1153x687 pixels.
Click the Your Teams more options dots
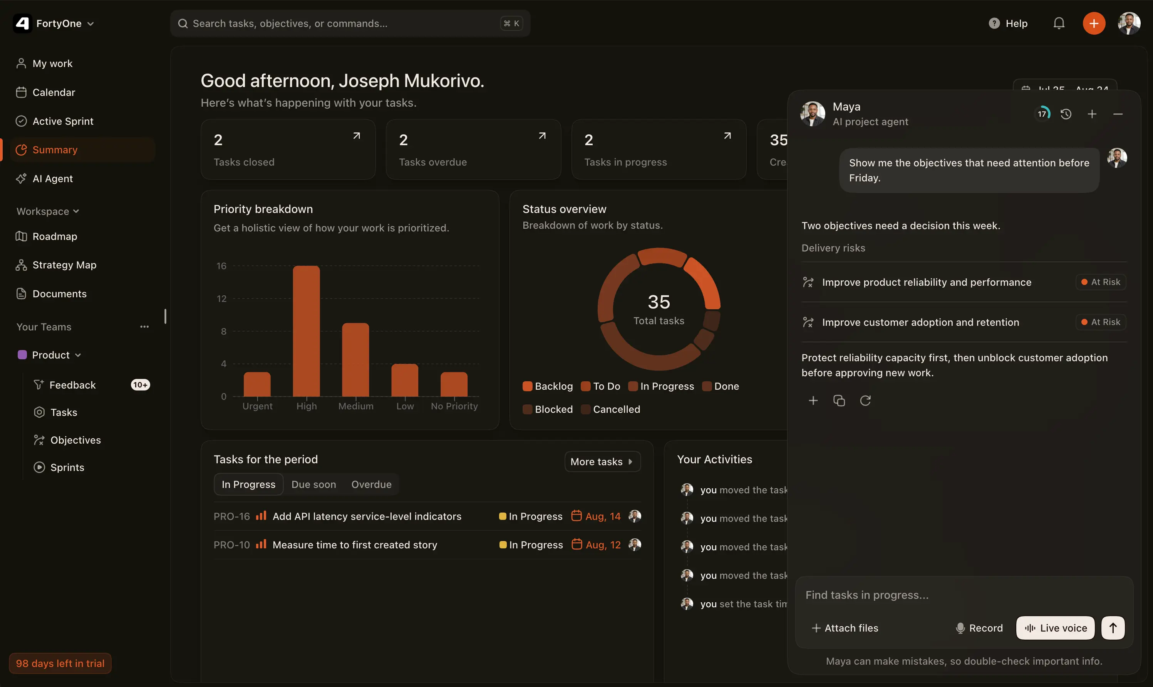coord(144,327)
